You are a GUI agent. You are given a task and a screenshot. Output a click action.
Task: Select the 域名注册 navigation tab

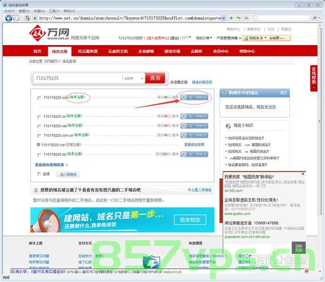59,51
